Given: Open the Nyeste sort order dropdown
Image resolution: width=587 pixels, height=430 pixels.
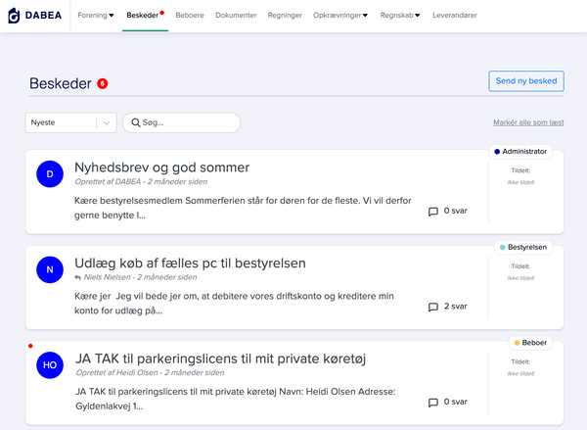Looking at the screenshot, I should tap(70, 122).
